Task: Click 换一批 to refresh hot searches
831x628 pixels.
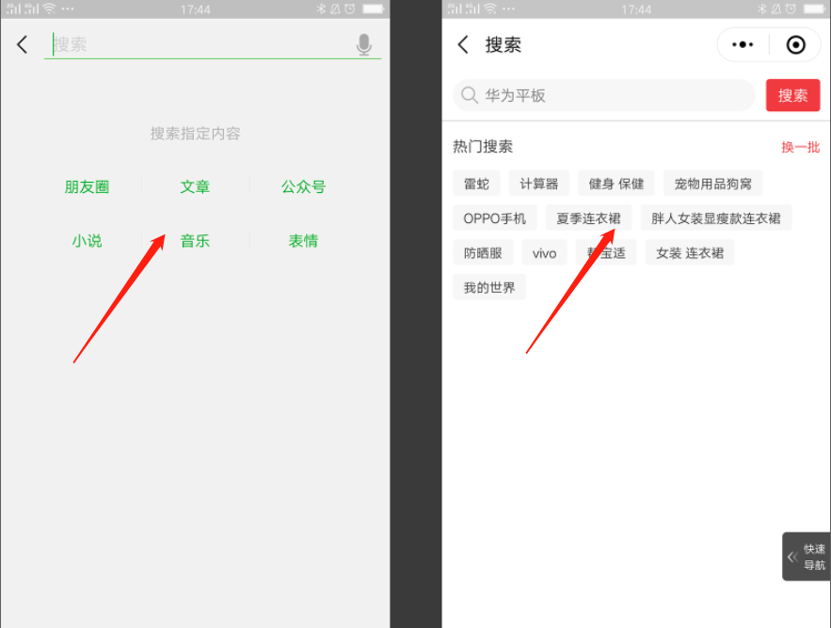Action: [x=800, y=147]
